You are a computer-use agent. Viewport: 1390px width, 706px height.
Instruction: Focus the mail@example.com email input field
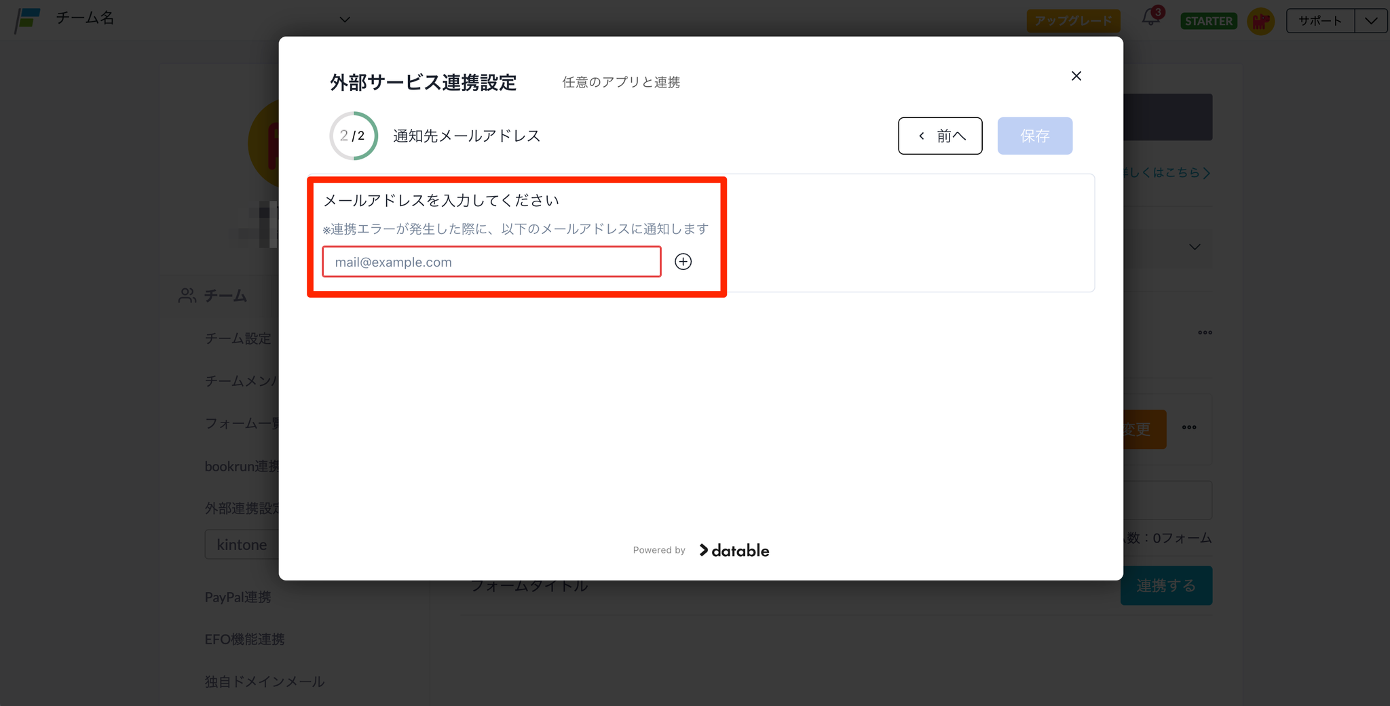pos(491,262)
